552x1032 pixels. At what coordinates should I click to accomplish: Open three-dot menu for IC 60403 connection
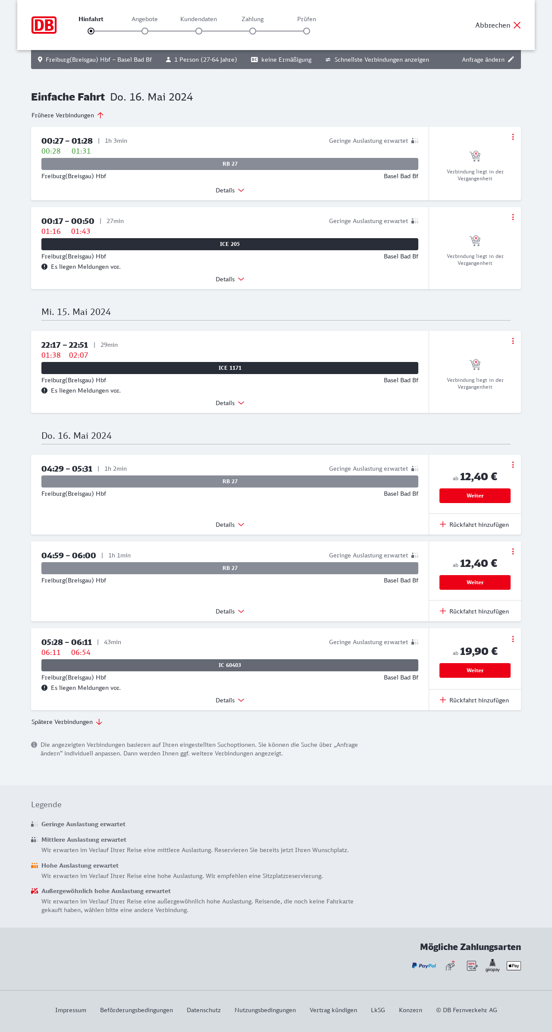coord(513,639)
